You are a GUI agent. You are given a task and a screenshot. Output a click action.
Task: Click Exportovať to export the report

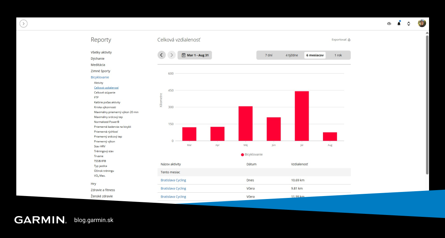pos(341,39)
